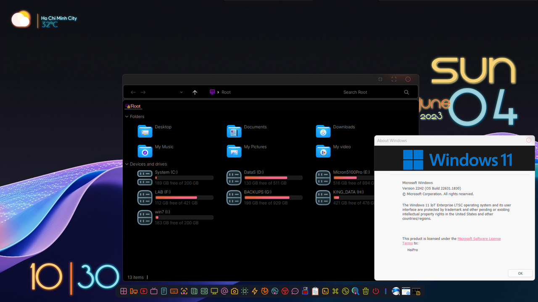This screenshot has height=302, width=538.
Task: Launch Firefox from the dock
Action: pos(265,291)
